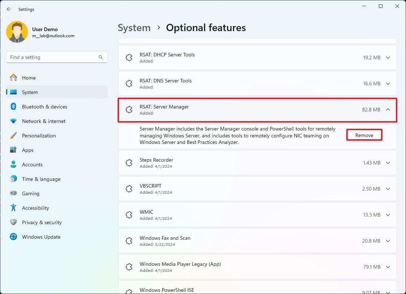Click the RSAT: Server Manager feature icon
The image size is (406, 294).
coord(129,109)
